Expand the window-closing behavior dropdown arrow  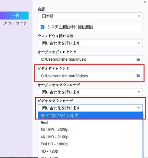139,43
